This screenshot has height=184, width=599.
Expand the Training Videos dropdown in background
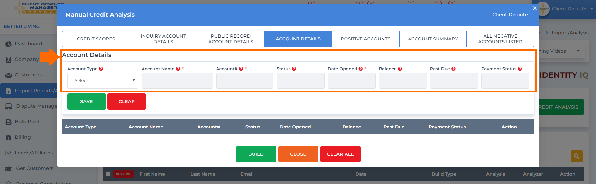coord(578,51)
